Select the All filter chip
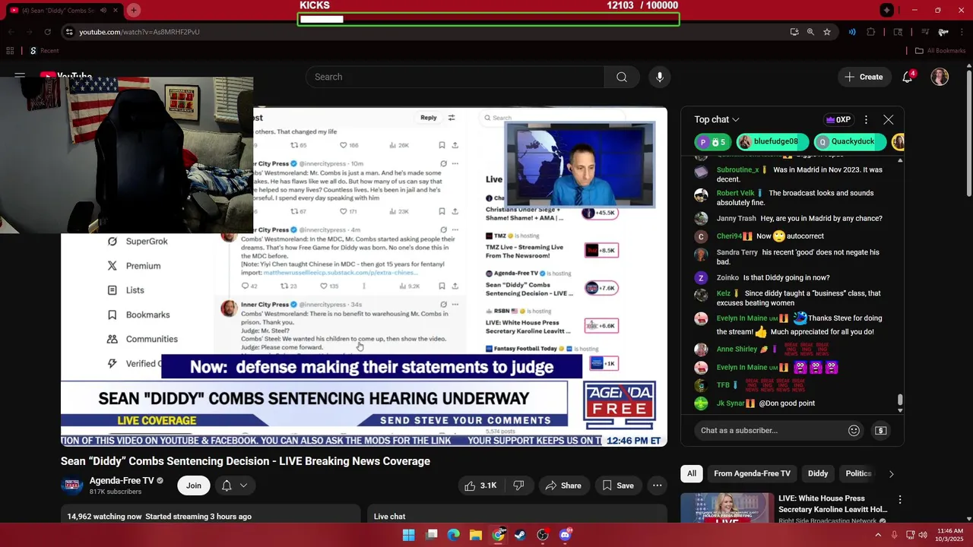Viewport: 973px width, 547px height. coord(692,473)
